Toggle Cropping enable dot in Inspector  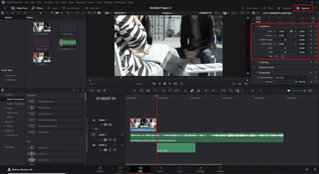point(256,62)
